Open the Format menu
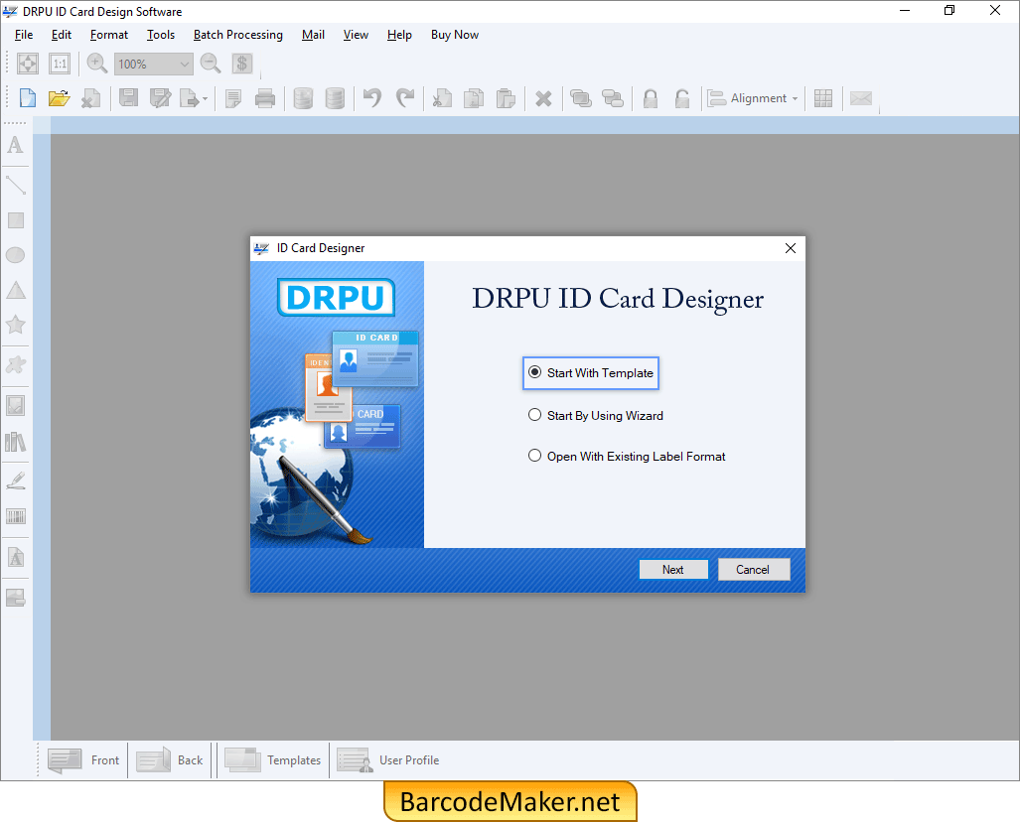Screen dimensions: 1020x822 pos(108,35)
